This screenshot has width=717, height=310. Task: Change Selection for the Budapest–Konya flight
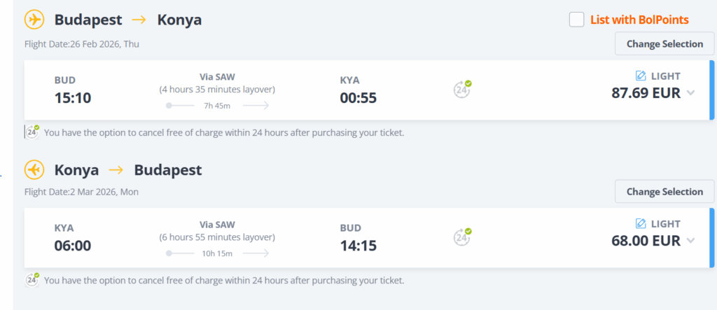point(664,43)
